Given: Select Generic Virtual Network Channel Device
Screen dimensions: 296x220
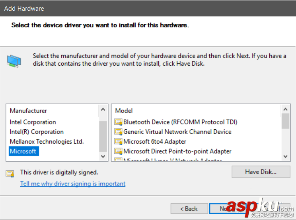Looking at the screenshot, I should click(x=177, y=132).
